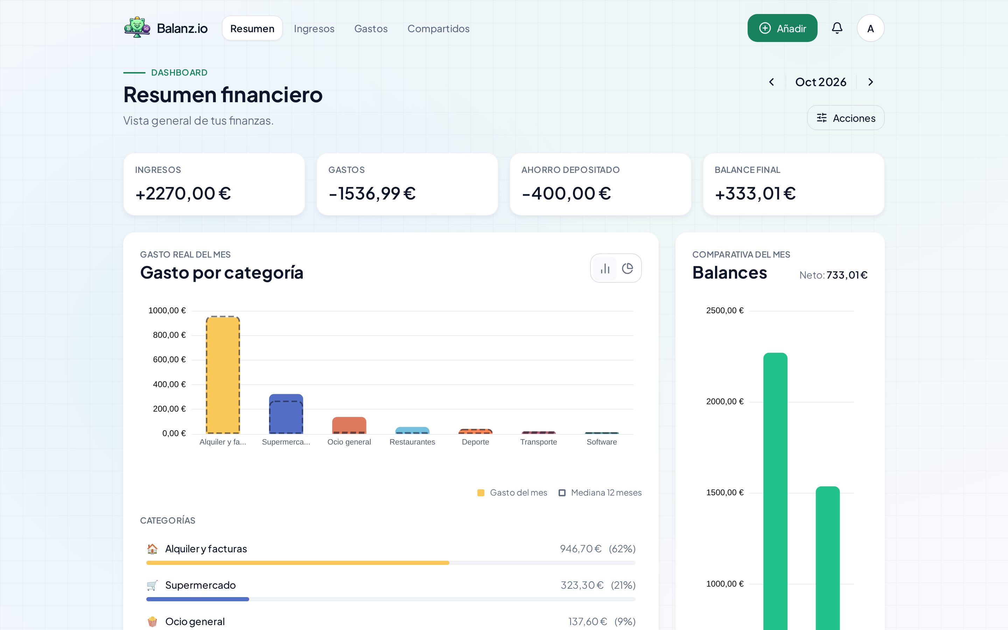Go to previous month arrow
Image resolution: width=1008 pixels, height=630 pixels.
(x=771, y=82)
